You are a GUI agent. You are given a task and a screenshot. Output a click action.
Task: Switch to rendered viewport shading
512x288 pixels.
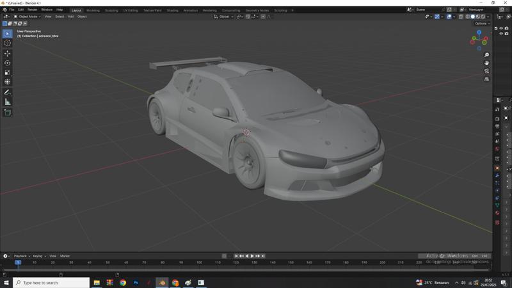[483, 17]
